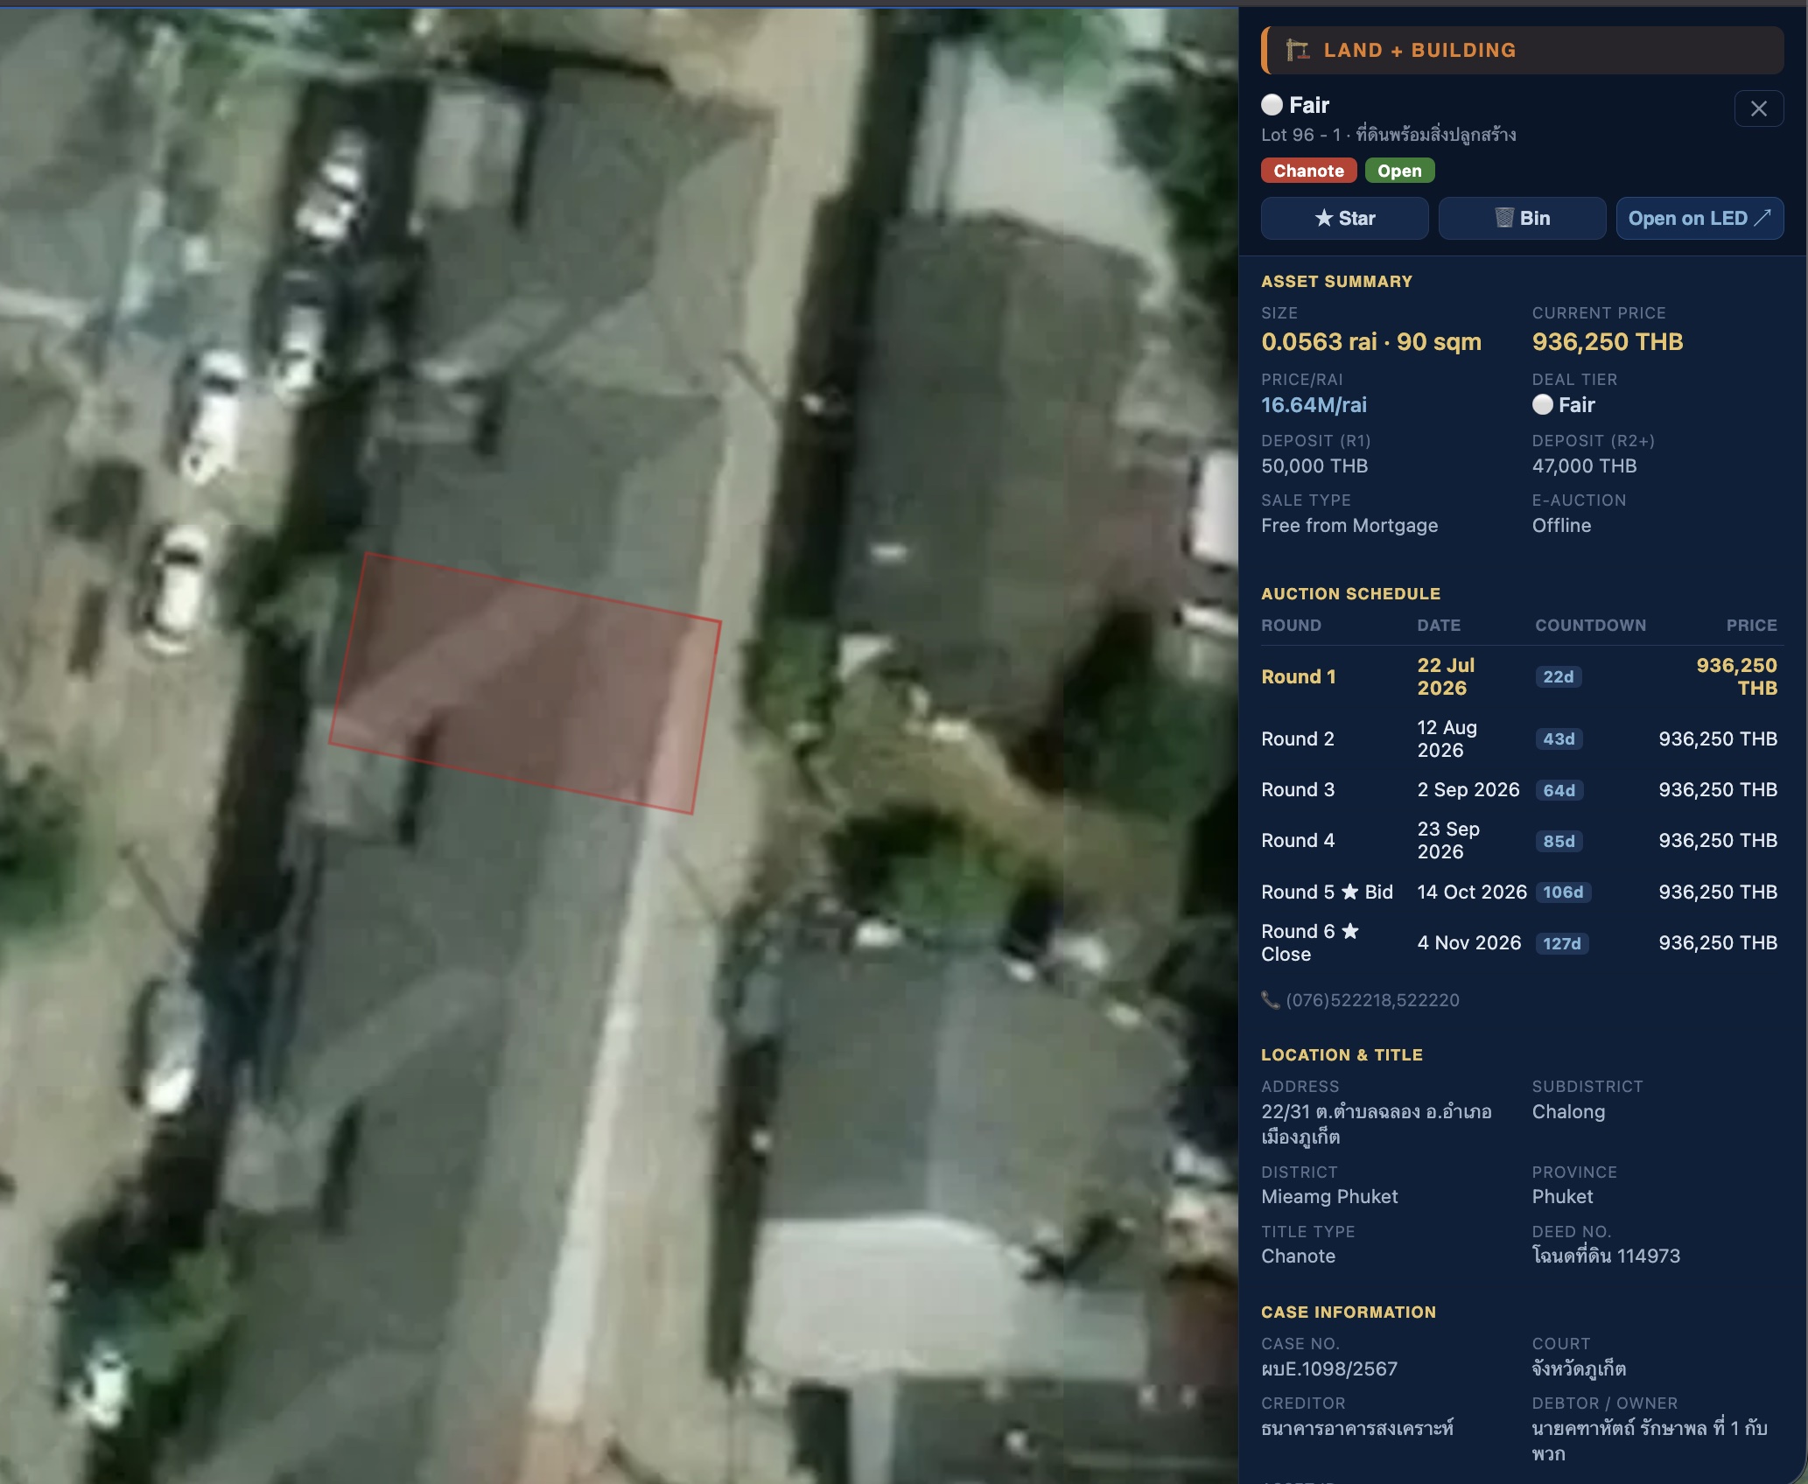
Task: Click the star icon in Star button
Action: tap(1324, 218)
